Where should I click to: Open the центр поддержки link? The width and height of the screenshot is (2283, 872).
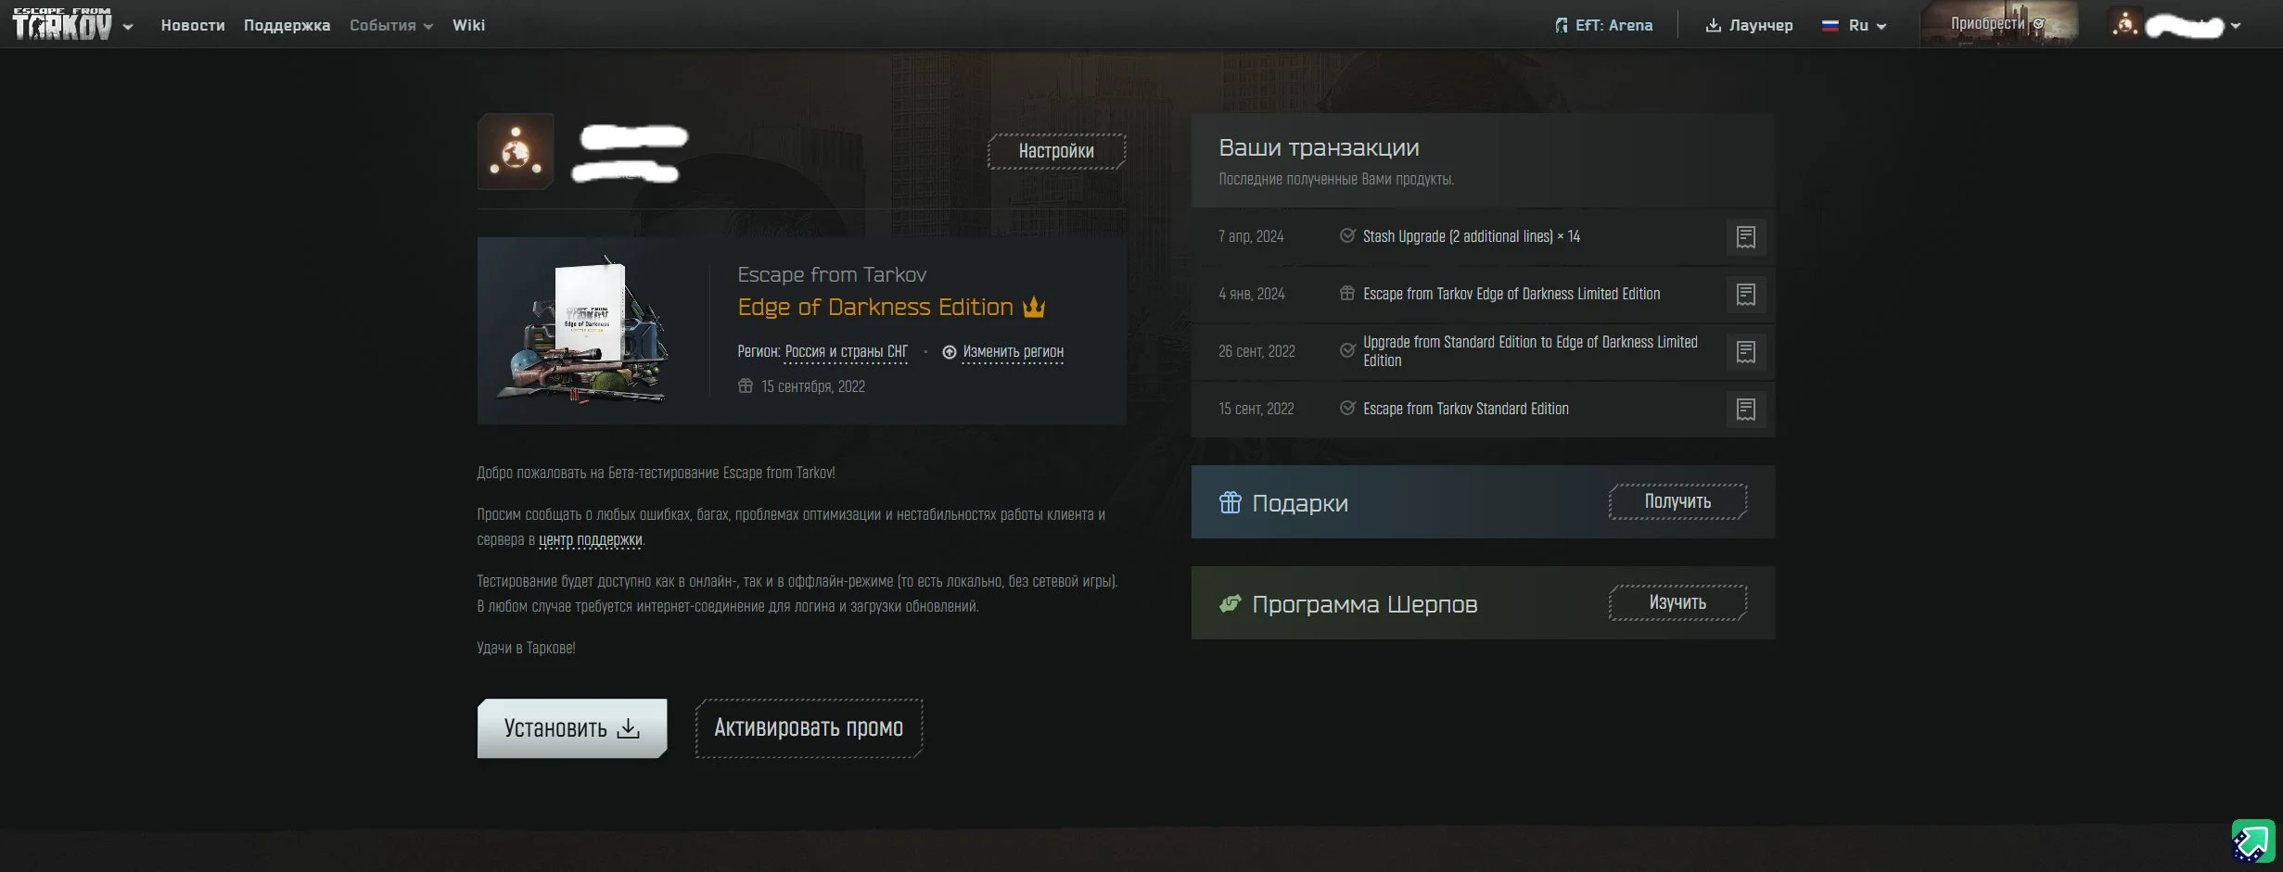(590, 539)
